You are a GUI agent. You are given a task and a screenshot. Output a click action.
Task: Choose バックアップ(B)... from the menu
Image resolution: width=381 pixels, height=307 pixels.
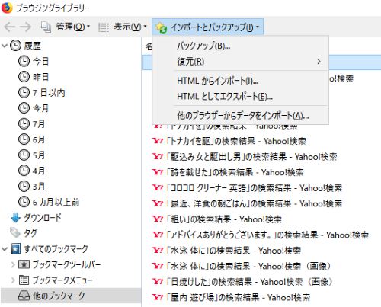coord(240,46)
